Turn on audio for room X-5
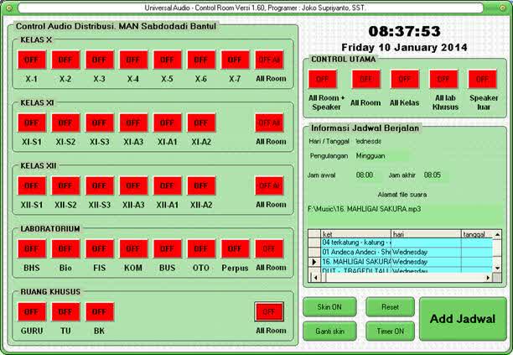The width and height of the screenshot is (513, 355). 167,60
